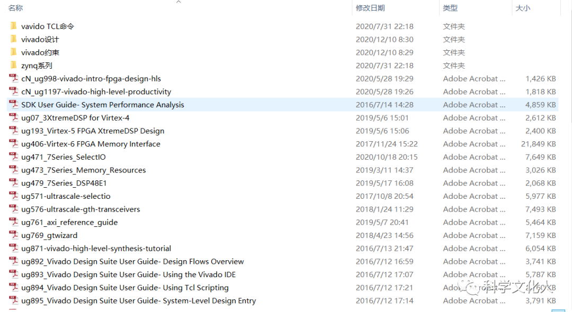Select folder name vivado设计
572x312 pixels.
(x=40, y=39)
